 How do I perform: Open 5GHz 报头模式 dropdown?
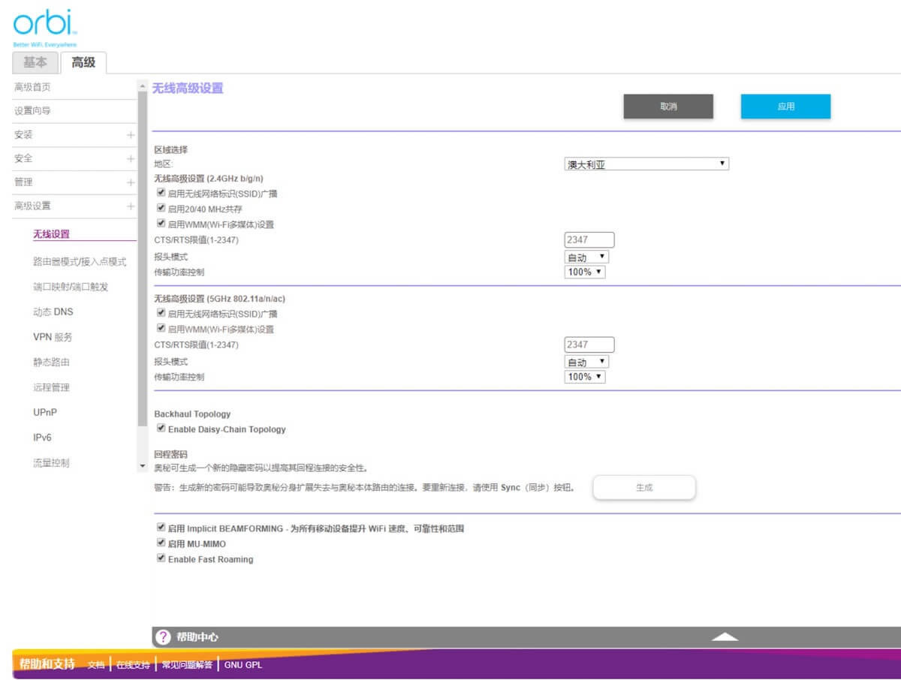[x=586, y=362]
